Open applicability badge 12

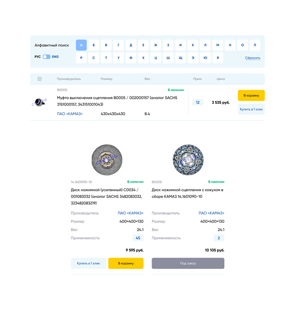[x=197, y=103]
